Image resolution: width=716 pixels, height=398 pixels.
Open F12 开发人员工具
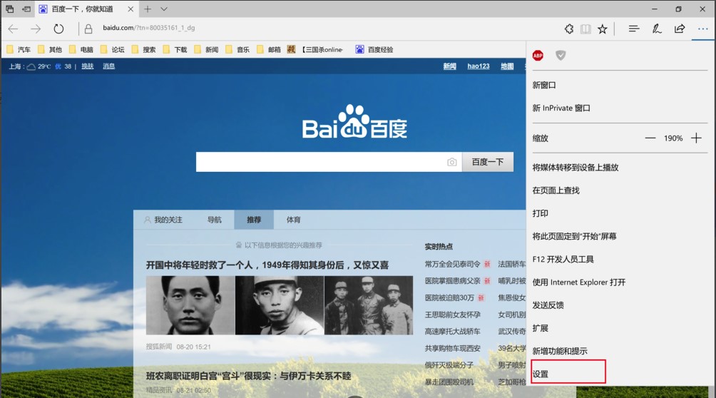(x=563, y=259)
